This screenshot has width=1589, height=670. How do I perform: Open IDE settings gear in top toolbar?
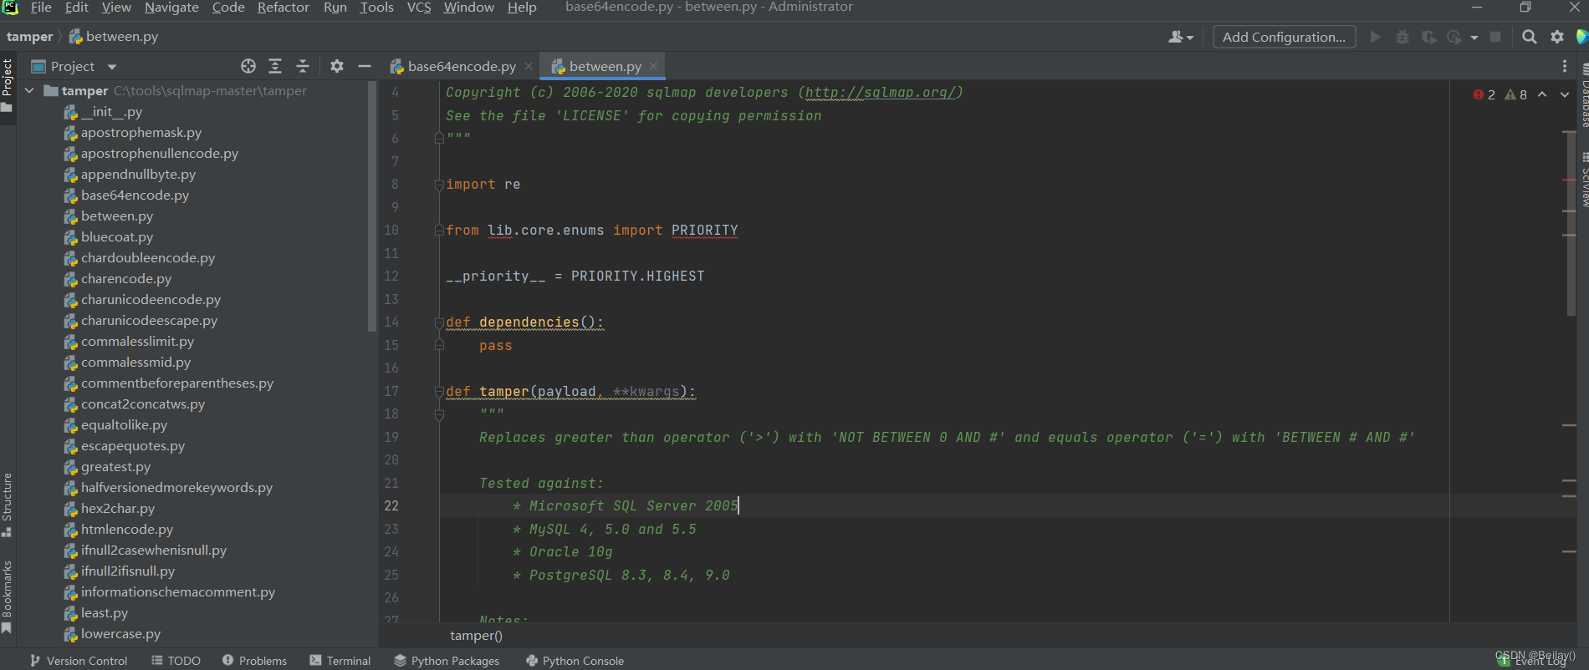coord(1557,37)
